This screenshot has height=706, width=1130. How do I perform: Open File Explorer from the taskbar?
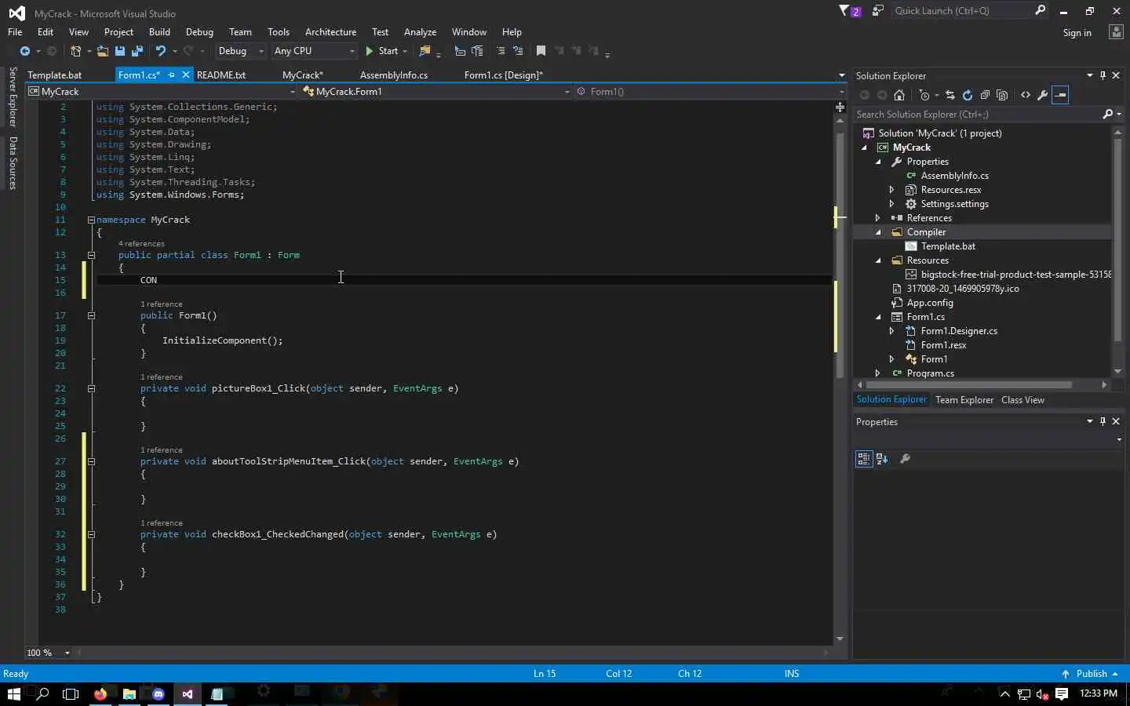[129, 693]
